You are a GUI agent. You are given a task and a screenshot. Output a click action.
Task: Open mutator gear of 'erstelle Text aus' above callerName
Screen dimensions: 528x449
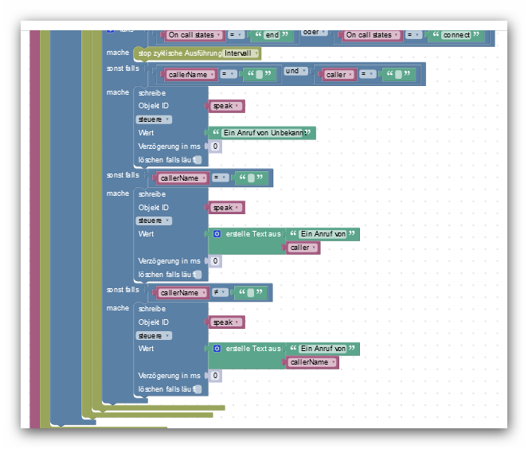pos(217,349)
